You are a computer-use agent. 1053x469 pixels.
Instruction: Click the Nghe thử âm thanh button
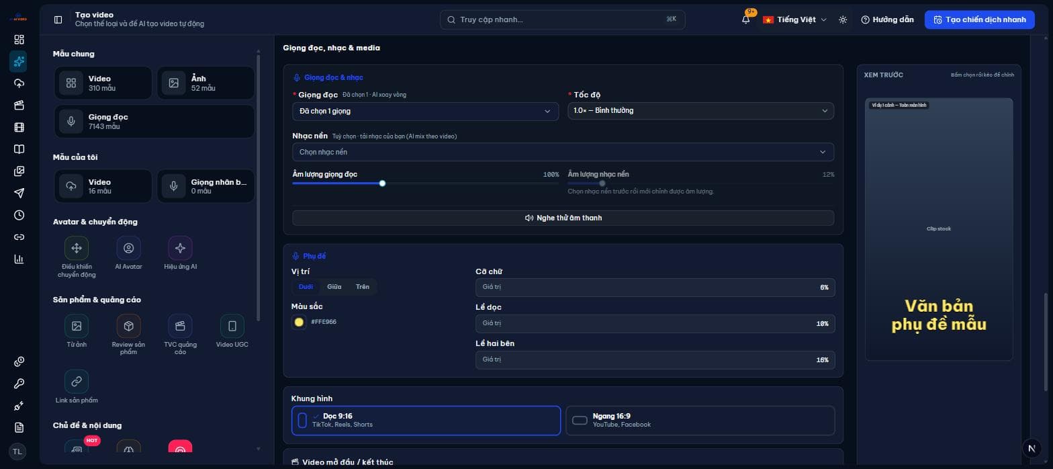(563, 218)
